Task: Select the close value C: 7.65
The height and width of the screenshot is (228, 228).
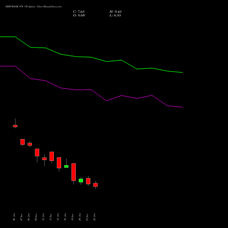Action: 79,12
